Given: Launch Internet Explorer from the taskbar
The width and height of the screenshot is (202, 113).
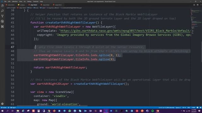Looking at the screenshot, I should (x=23, y=111).
